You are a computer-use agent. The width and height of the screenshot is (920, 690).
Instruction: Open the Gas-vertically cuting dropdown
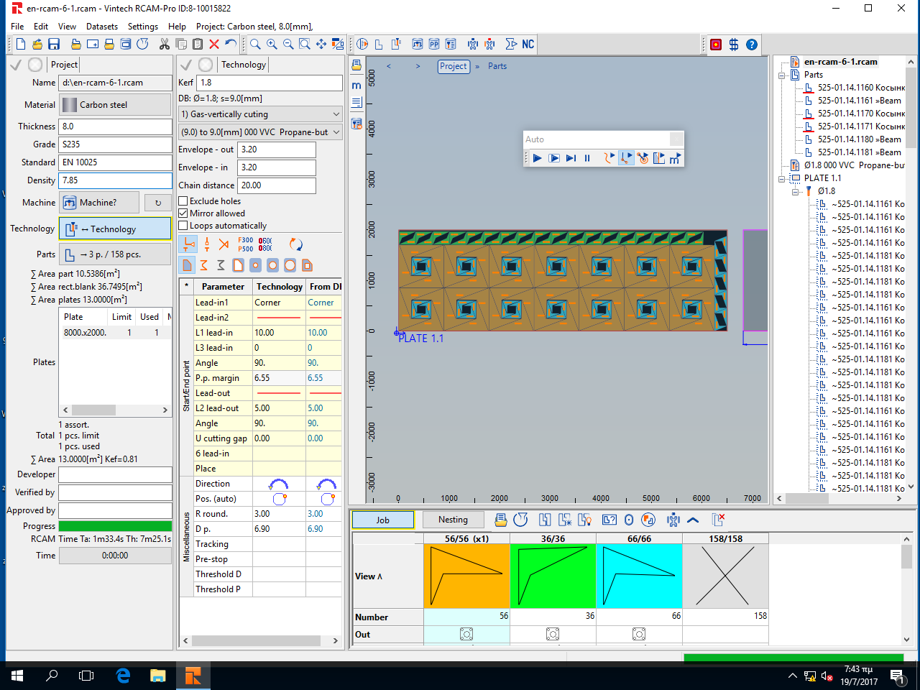coord(260,114)
